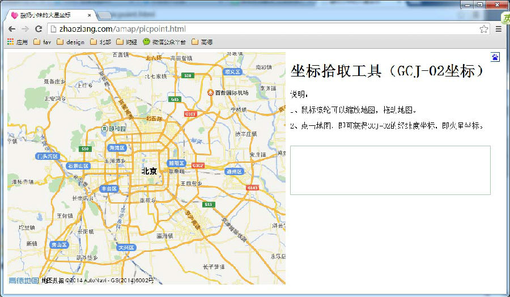Click the browser back arrow
Viewport: 510px width, 297px height.
(x=12, y=29)
